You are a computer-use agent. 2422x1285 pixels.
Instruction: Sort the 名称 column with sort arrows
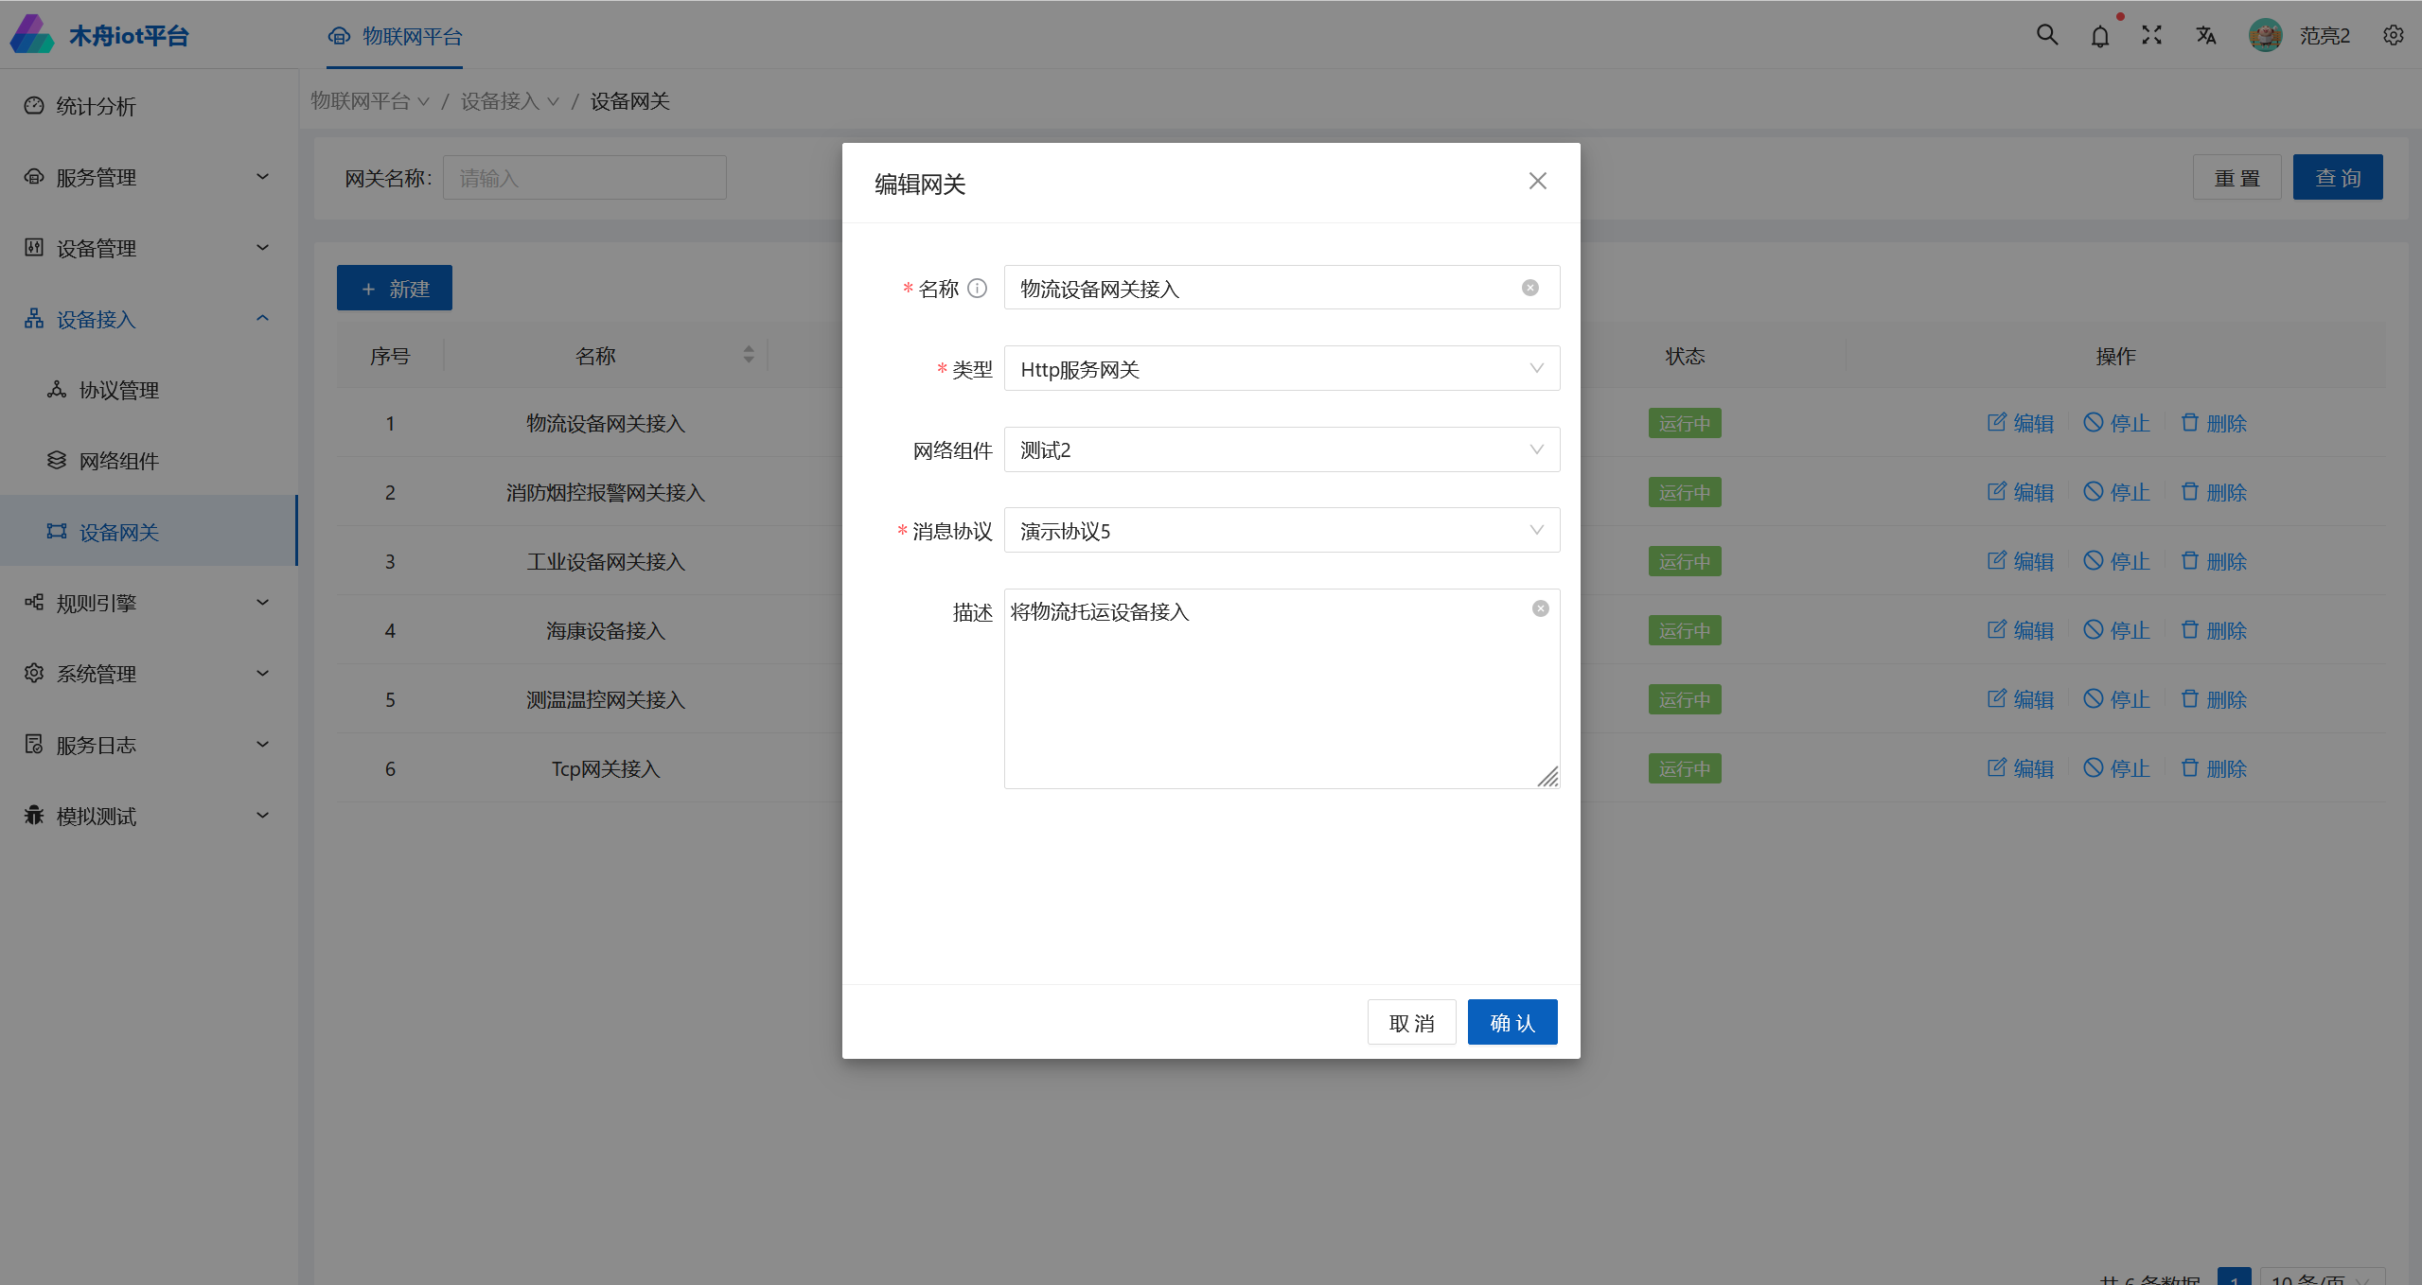[x=749, y=355]
